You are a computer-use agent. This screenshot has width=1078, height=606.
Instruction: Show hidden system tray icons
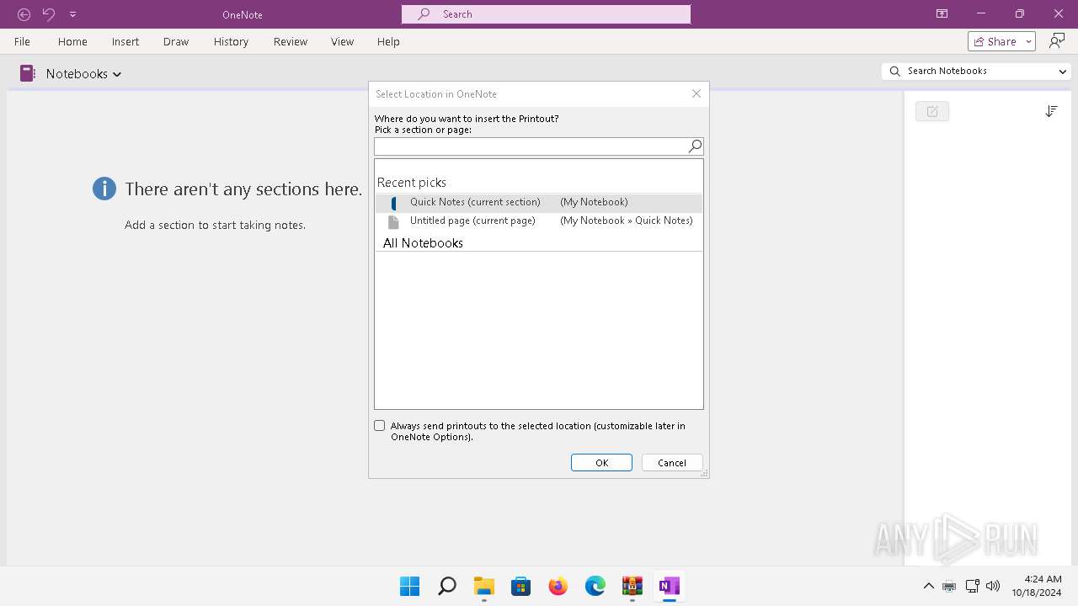pyautogui.click(x=929, y=586)
